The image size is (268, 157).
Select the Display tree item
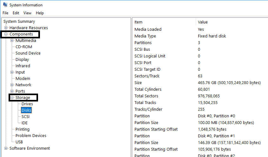pyautogui.click(x=22, y=59)
